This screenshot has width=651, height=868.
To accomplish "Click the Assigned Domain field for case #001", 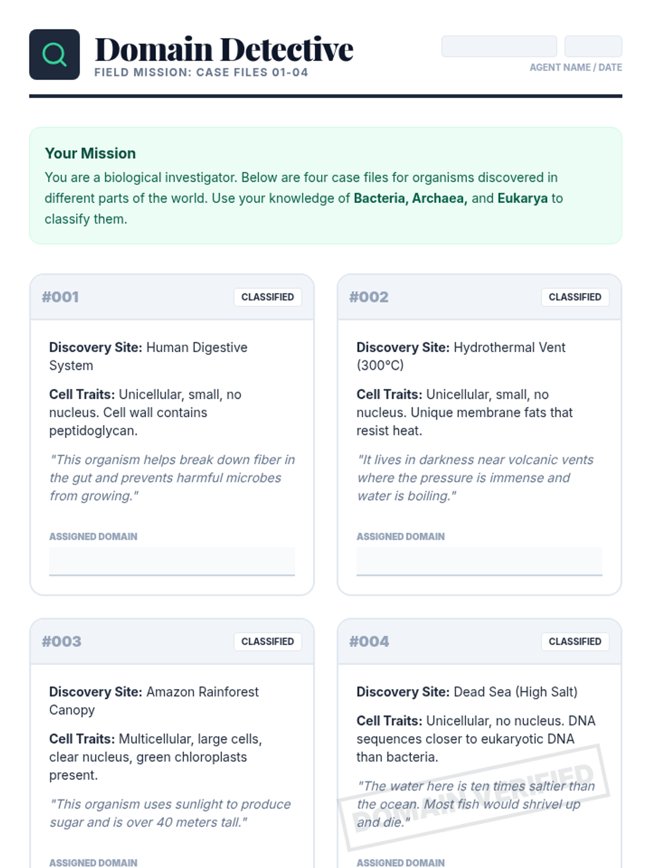I will (172, 561).
